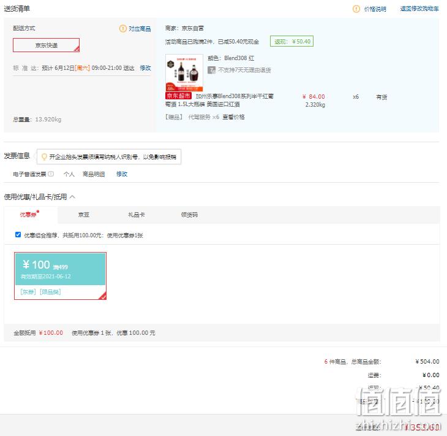Image resolution: width=447 pixels, height=436 pixels.
Task: Open the 对应商品 link
Action: pyautogui.click(x=140, y=29)
